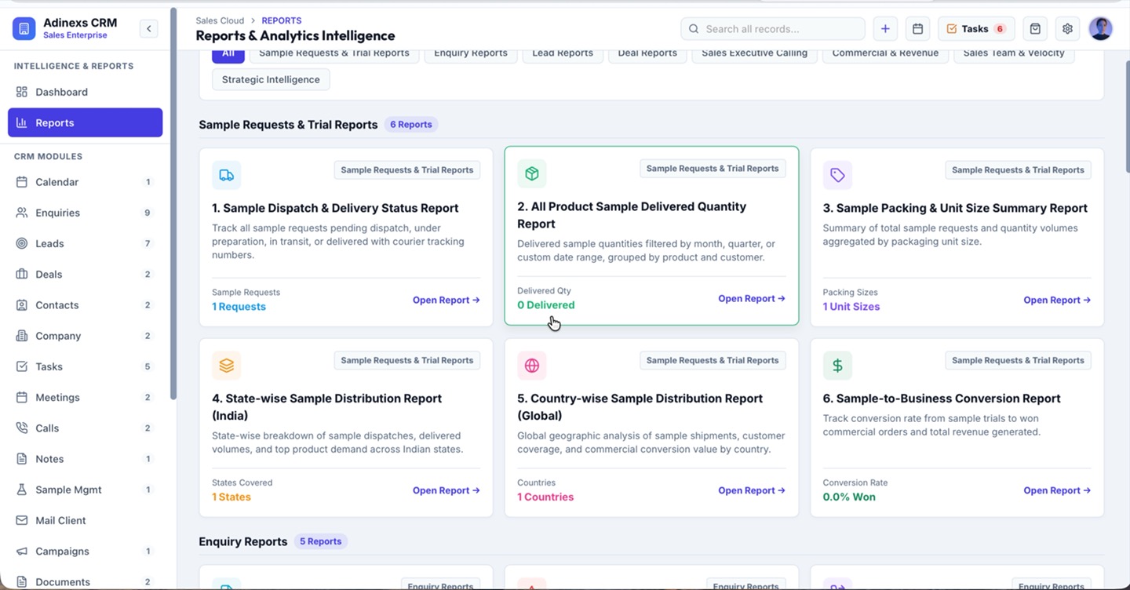Open Dashboard in the sidebar
Image resolution: width=1130 pixels, height=590 pixels.
85,92
